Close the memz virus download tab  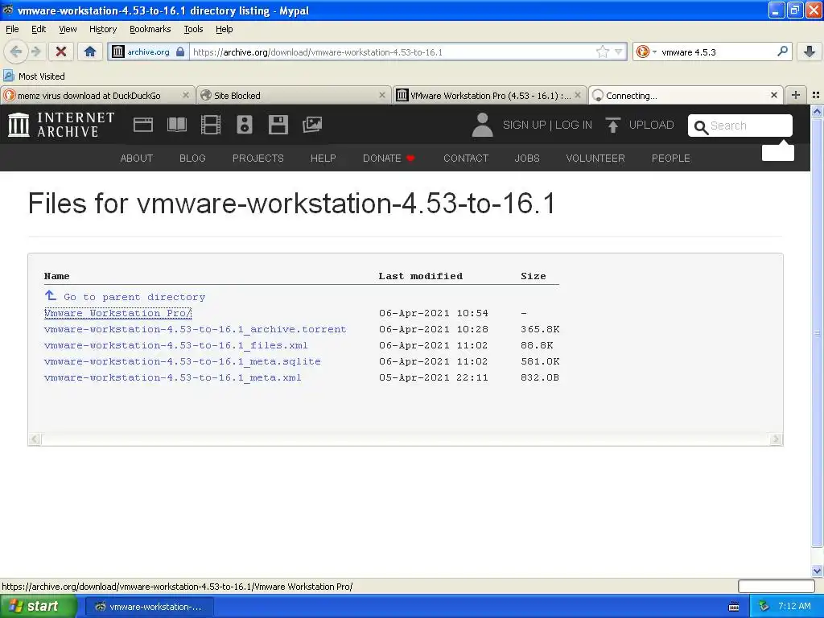tap(186, 95)
